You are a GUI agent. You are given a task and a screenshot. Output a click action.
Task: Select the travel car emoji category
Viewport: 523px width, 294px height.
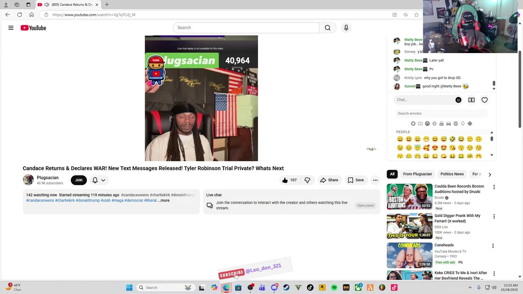(449, 124)
